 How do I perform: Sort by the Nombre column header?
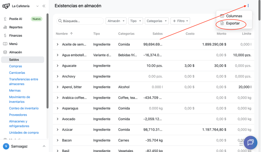(x=62, y=34)
